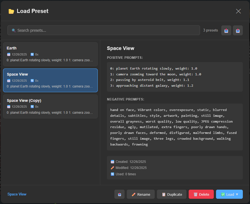Delete the selected preset

201,194
